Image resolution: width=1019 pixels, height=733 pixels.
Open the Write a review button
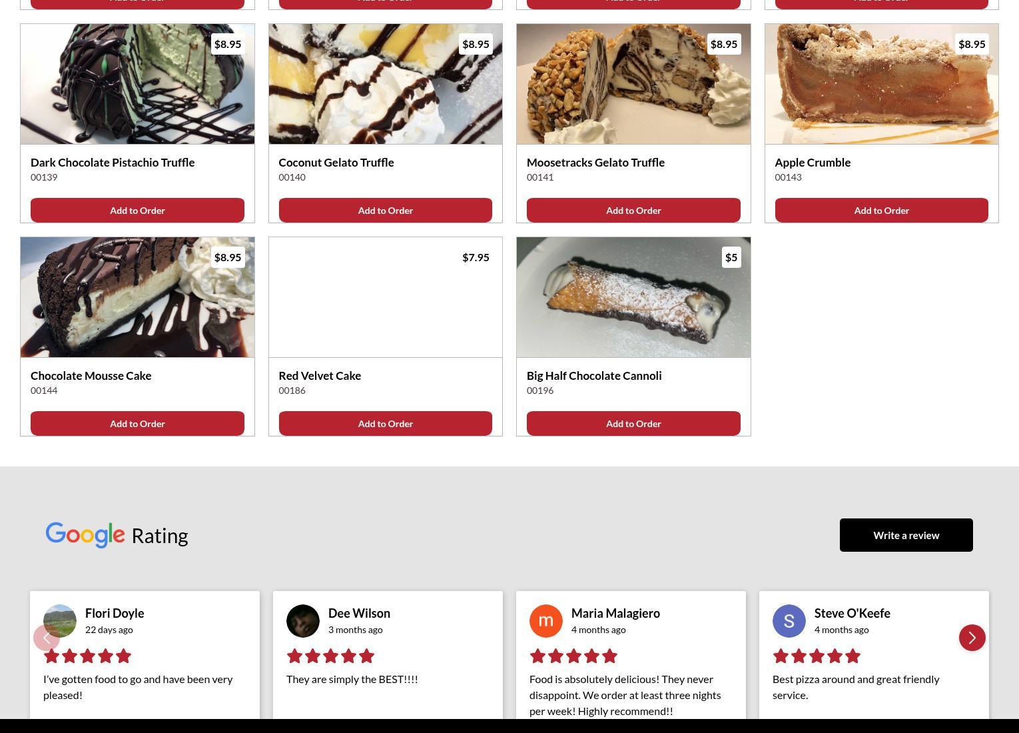906,535
